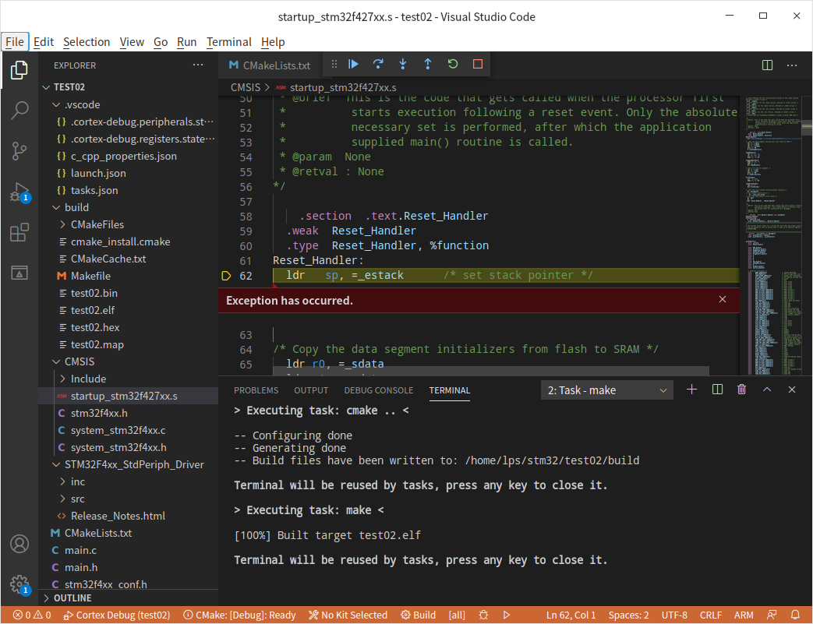
Task: Dismiss the 'Exception has occurred' message
Action: [722, 299]
